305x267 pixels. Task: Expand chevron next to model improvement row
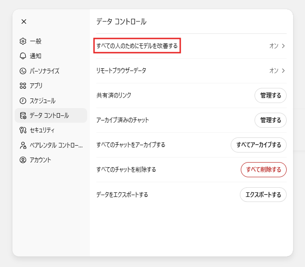[283, 46]
